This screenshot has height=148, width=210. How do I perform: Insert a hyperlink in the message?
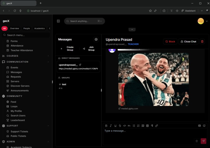click(x=157, y=126)
